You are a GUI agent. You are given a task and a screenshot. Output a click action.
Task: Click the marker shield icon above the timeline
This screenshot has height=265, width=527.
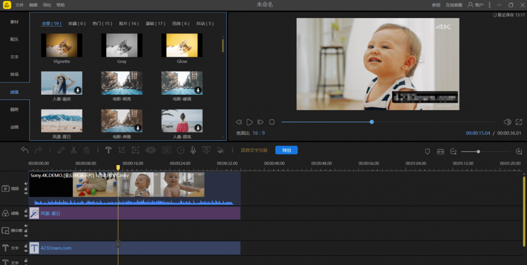(x=428, y=152)
